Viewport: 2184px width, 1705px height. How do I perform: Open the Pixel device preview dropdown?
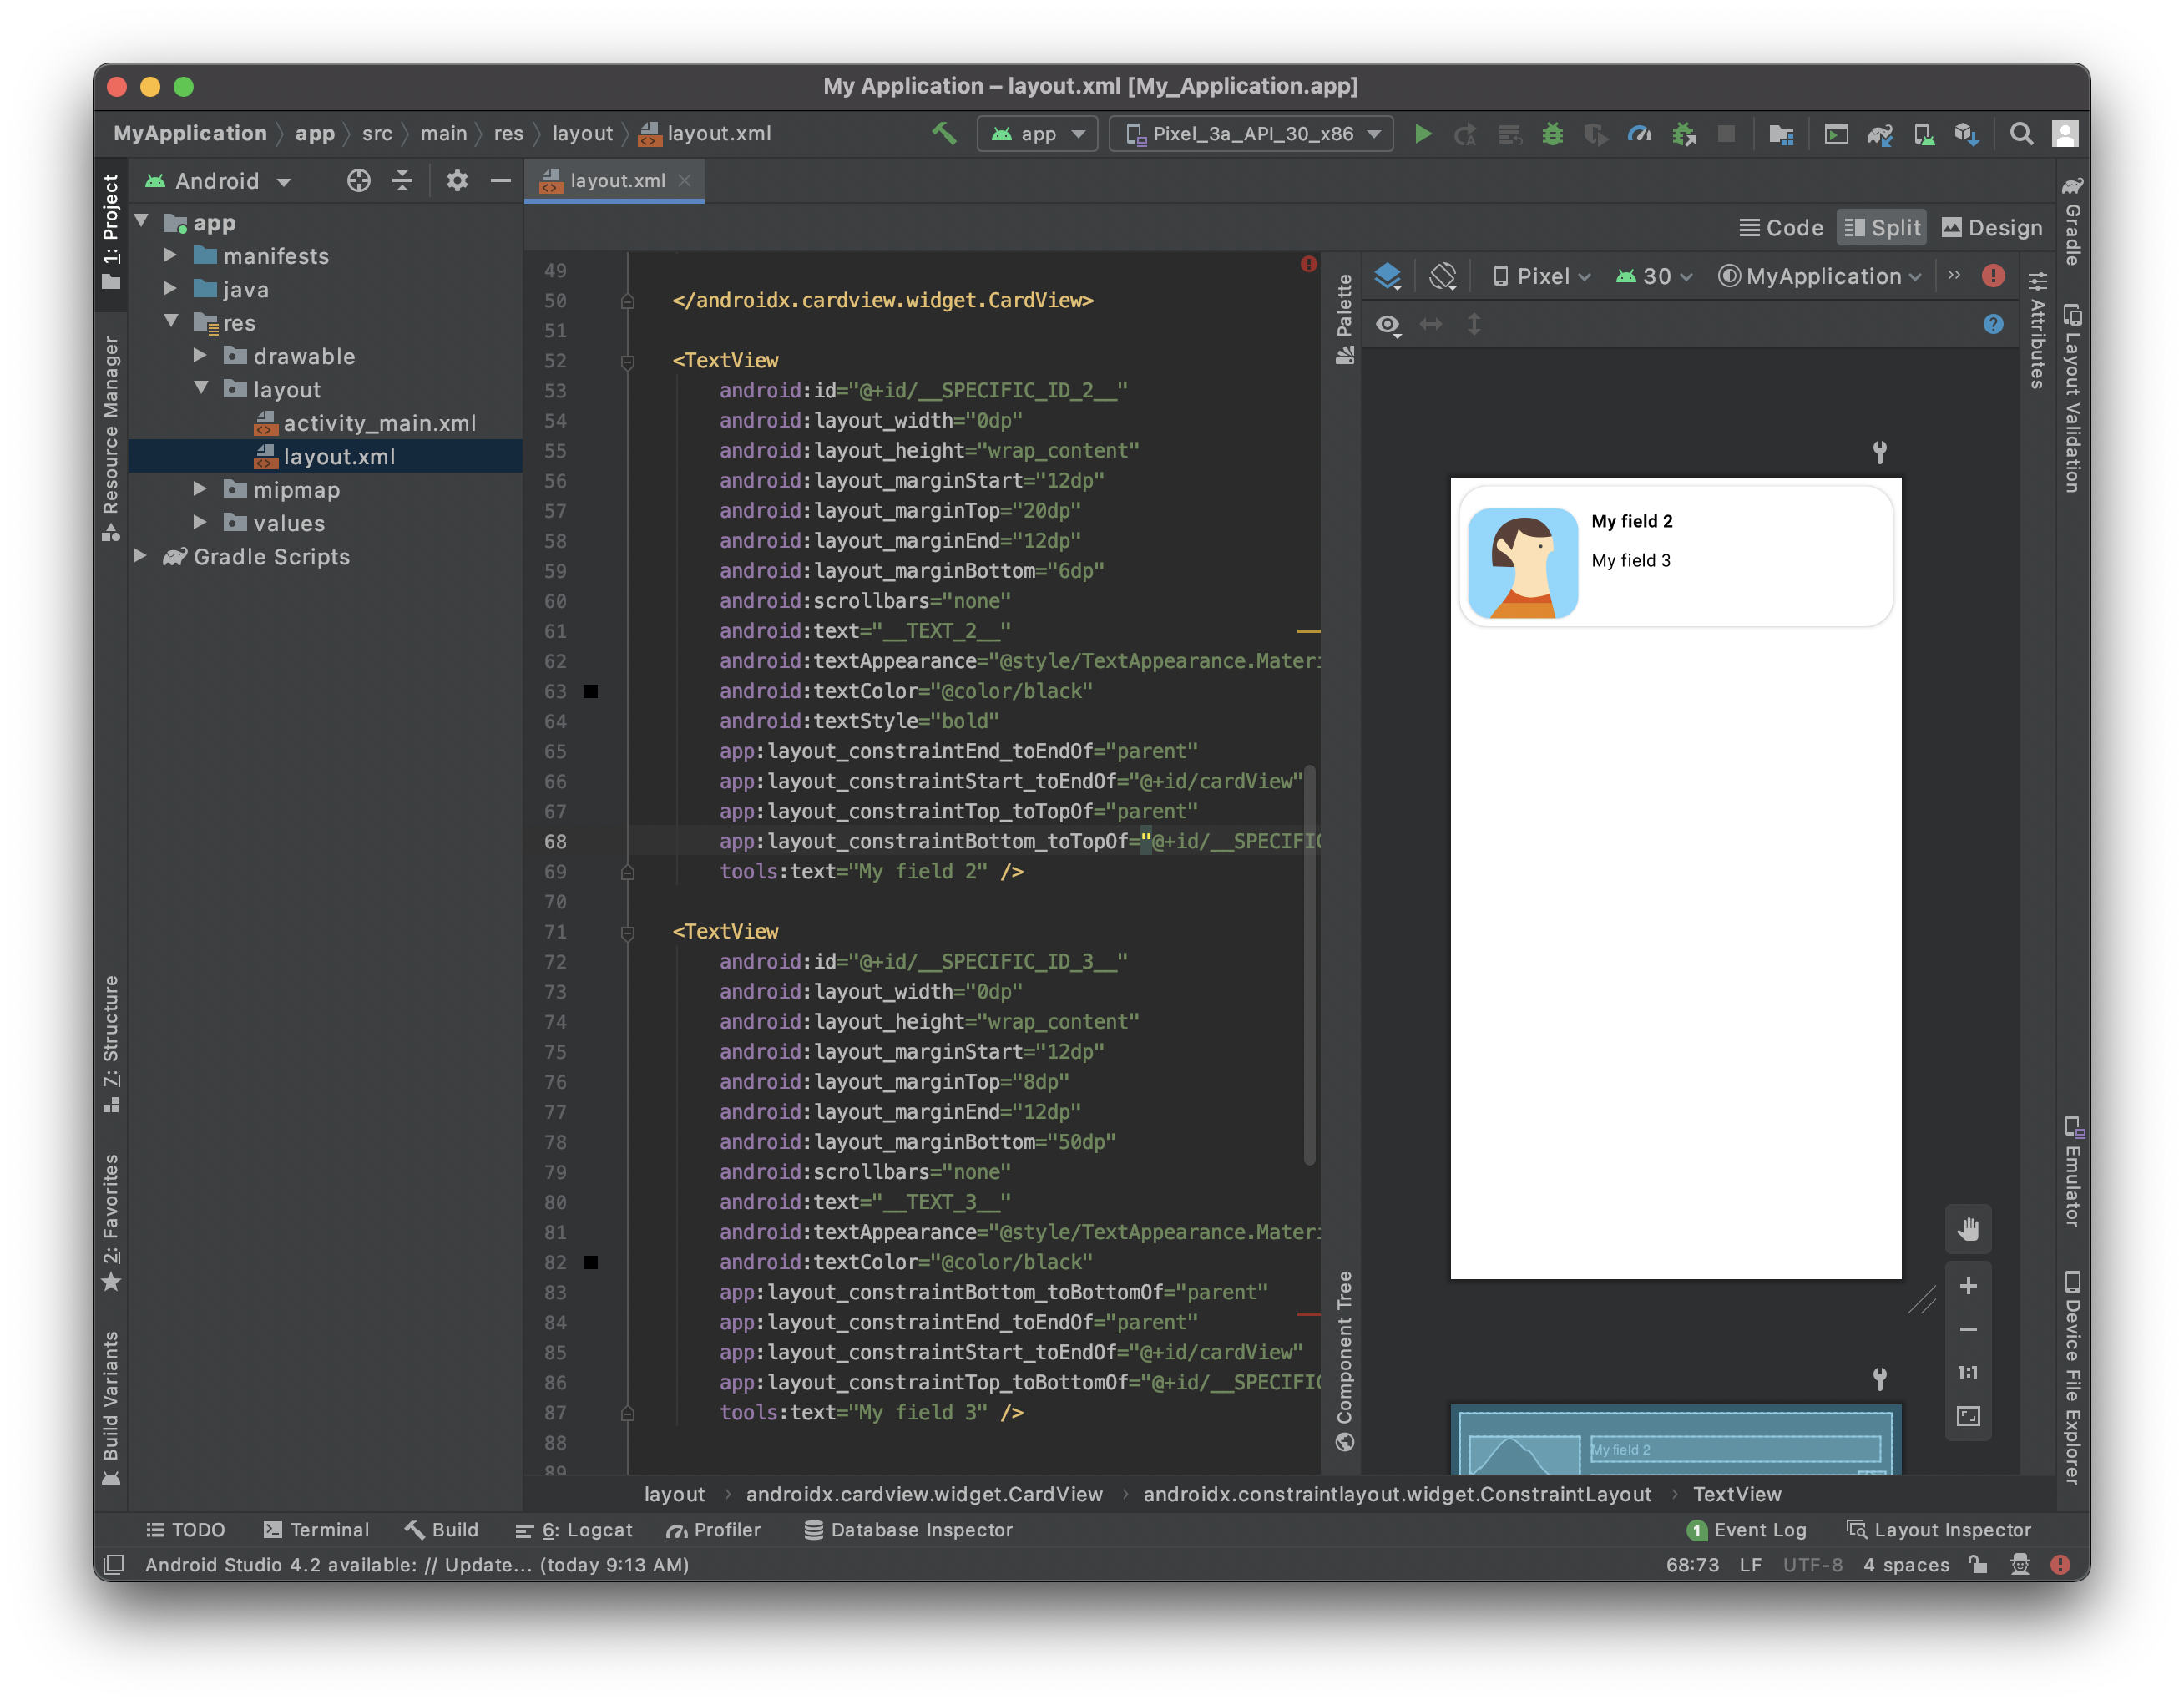click(x=1541, y=276)
